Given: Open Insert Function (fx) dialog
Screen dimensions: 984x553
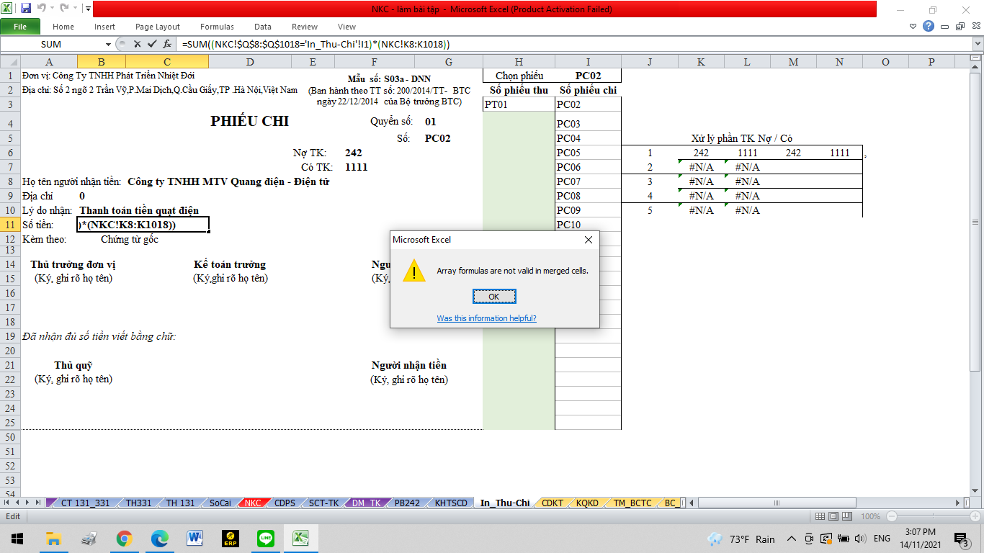Looking at the screenshot, I should click(x=167, y=45).
